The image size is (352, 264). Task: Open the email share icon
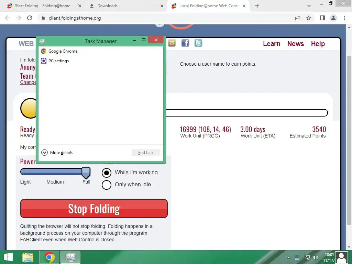click(x=172, y=43)
